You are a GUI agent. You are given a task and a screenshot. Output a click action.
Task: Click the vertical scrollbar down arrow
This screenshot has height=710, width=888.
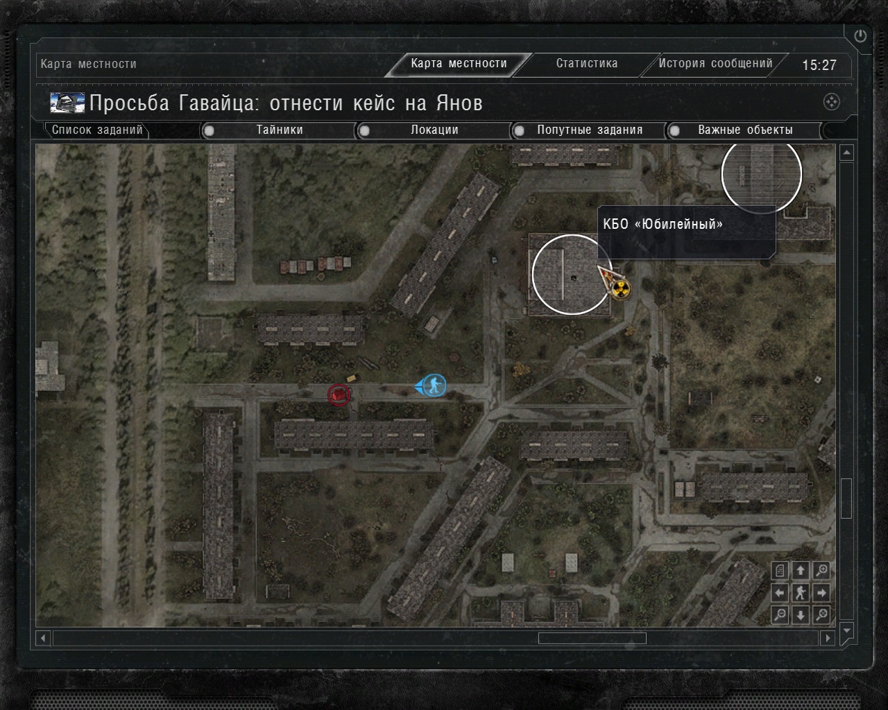tap(846, 630)
